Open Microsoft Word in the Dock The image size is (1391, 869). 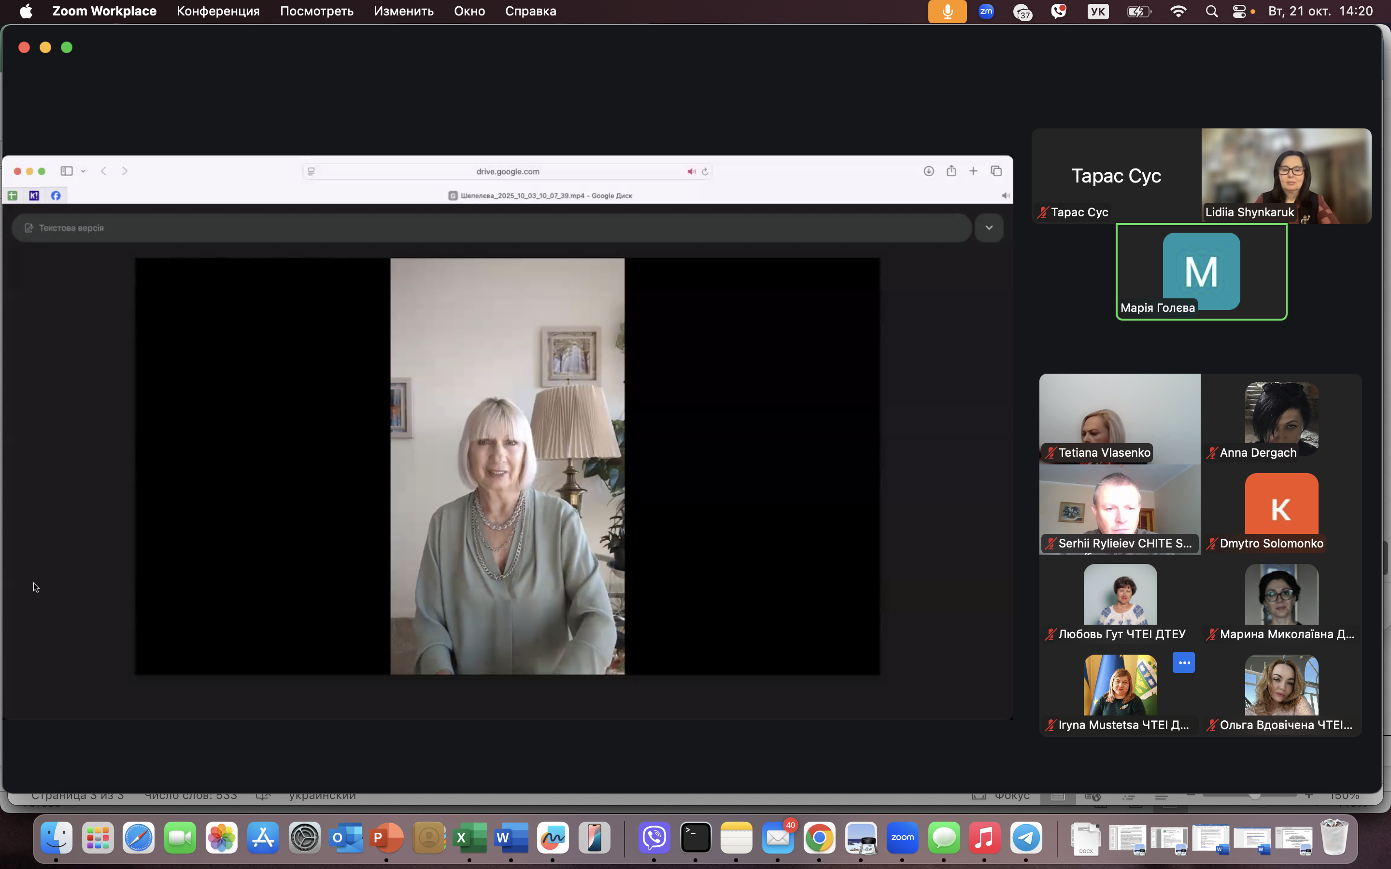[x=511, y=838]
